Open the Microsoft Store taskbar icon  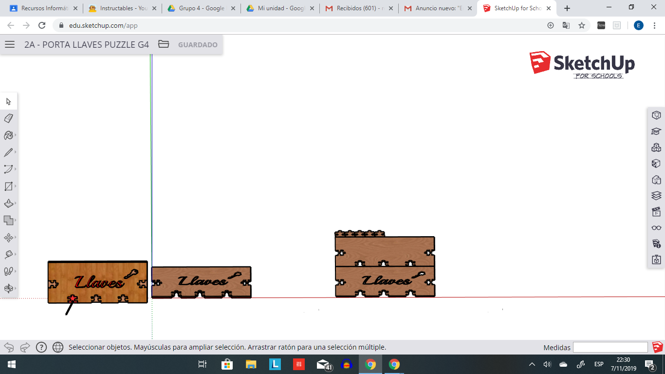tap(227, 364)
